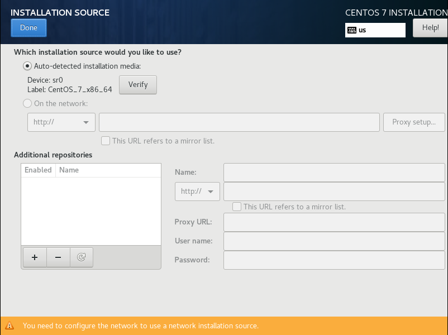Focus the repository Name input field
Image resolution: width=448 pixels, height=335 pixels.
click(334, 173)
